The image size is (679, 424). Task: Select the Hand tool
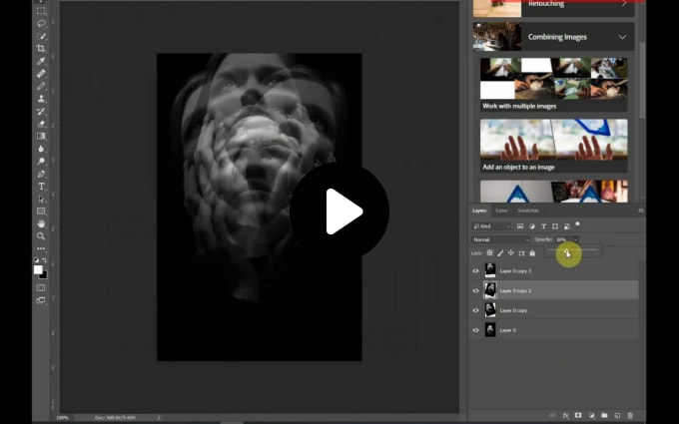point(41,223)
